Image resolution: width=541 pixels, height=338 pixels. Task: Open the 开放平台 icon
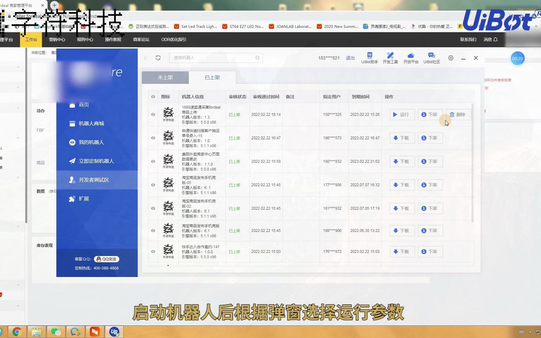(x=411, y=57)
